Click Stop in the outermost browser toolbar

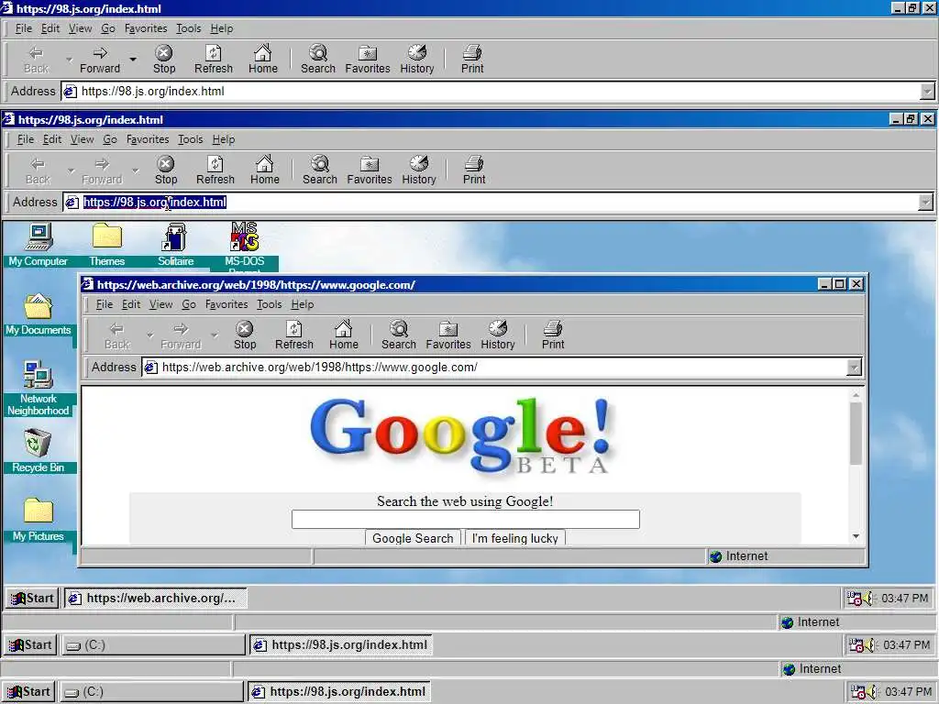point(164,60)
